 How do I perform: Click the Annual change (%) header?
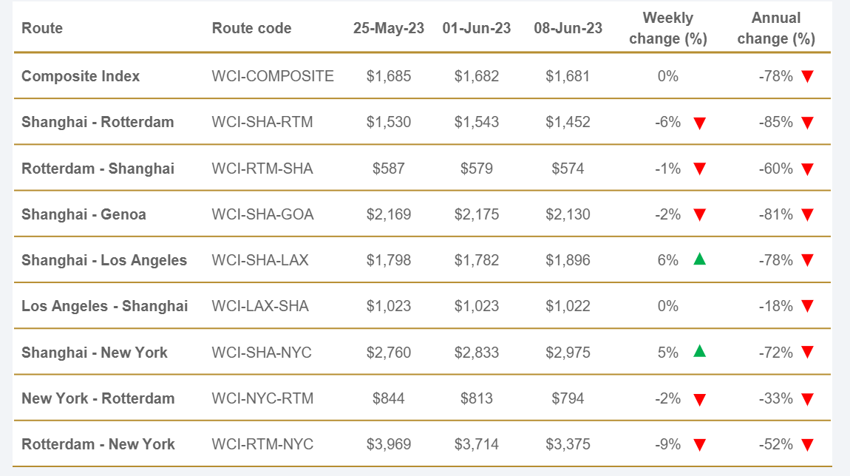(776, 28)
